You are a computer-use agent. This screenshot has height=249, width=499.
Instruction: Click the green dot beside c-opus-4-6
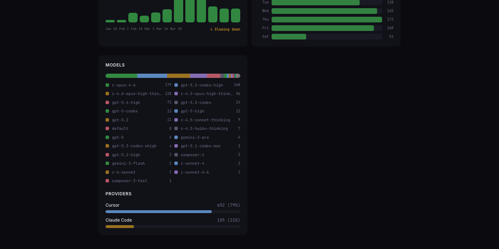(107, 85)
